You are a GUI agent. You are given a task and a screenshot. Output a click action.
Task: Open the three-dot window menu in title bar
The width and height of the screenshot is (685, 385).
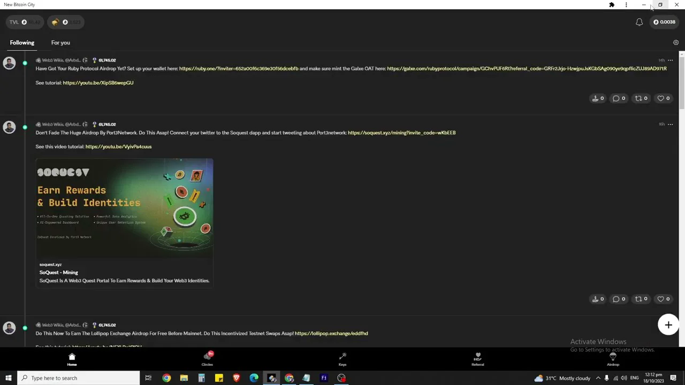pos(626,5)
